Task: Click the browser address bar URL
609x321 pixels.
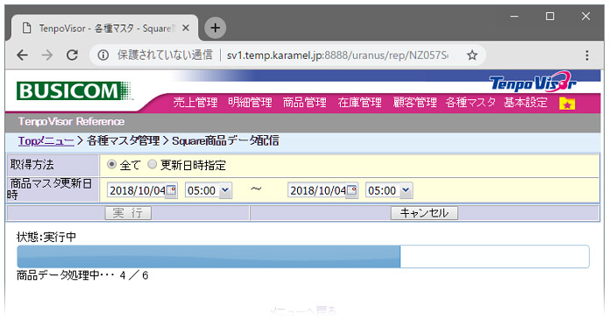Action: pyautogui.click(x=337, y=55)
